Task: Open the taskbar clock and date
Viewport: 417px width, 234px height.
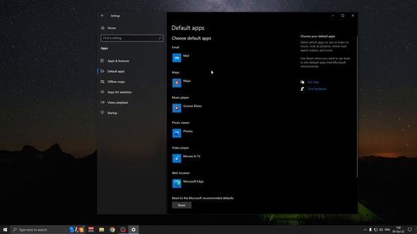Action: click(x=398, y=229)
